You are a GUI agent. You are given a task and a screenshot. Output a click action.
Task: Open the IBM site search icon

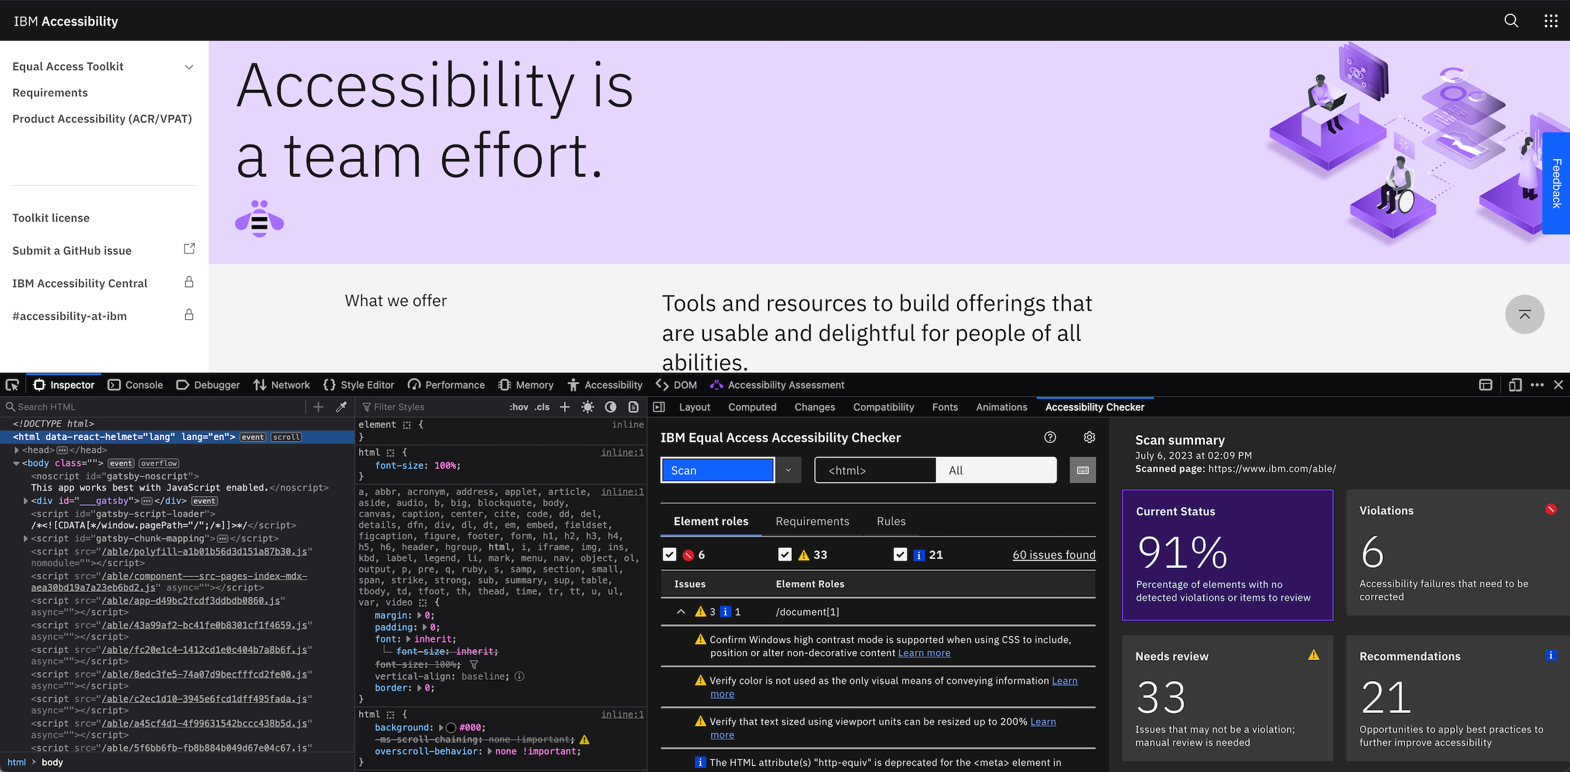coord(1511,21)
